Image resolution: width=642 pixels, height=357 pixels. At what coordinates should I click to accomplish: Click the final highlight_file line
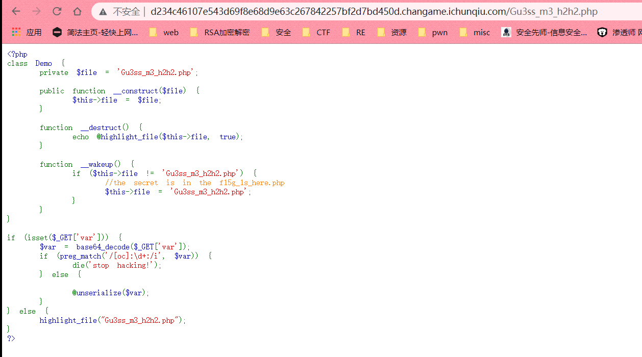pyautogui.click(x=113, y=320)
